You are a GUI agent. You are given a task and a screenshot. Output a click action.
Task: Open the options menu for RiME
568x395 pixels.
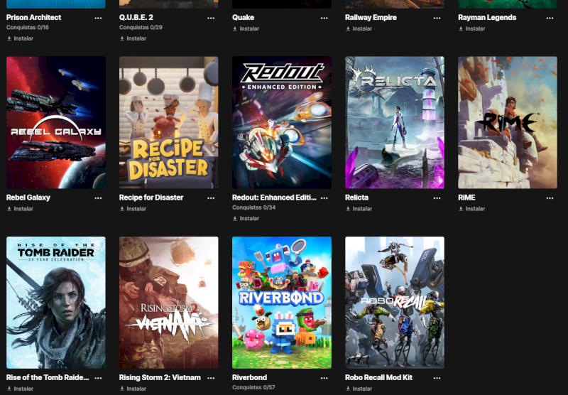(550, 198)
